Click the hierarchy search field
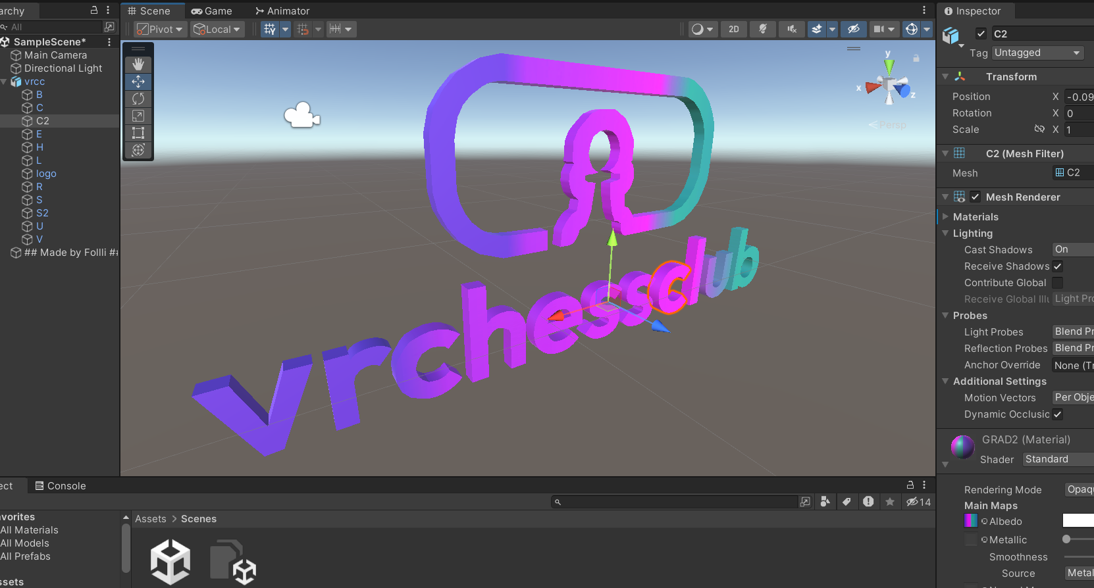Viewport: 1094px width, 588px height. (53, 27)
